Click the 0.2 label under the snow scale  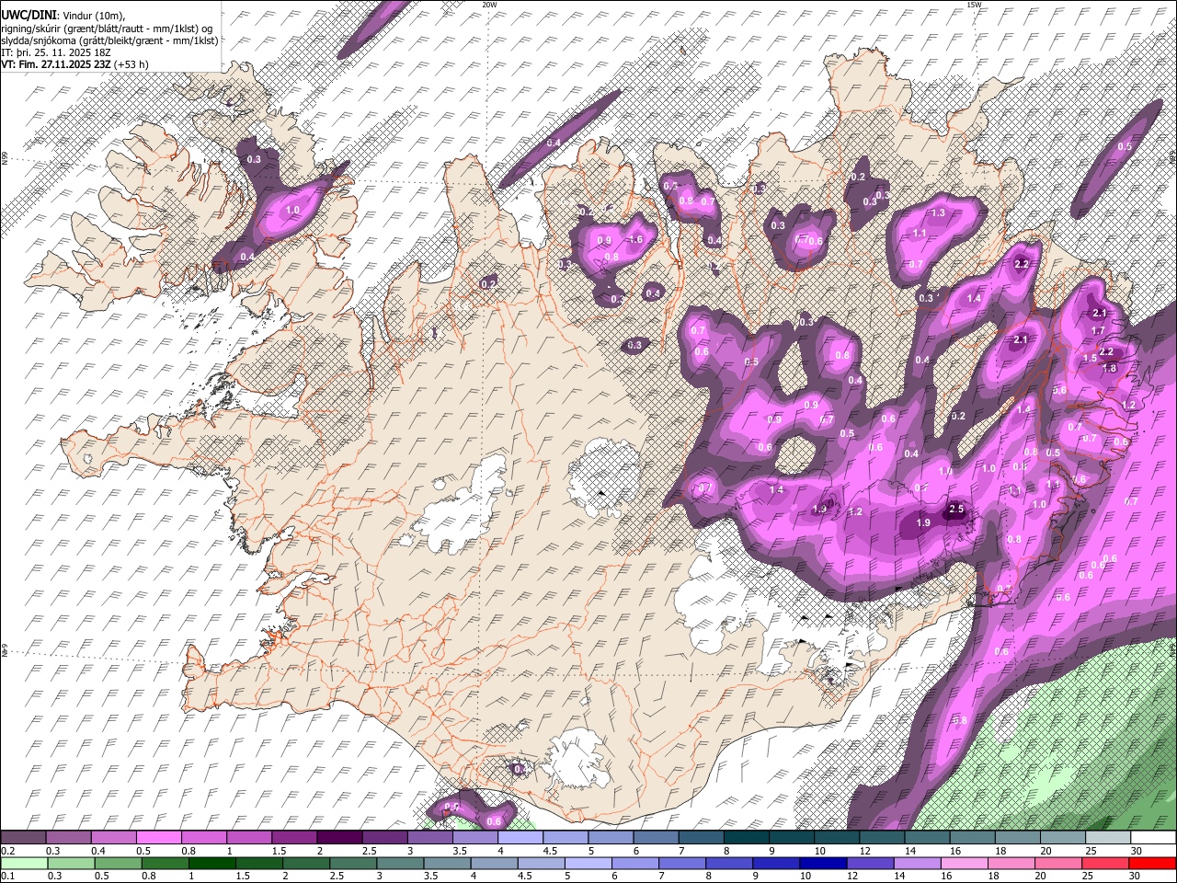coord(6,851)
